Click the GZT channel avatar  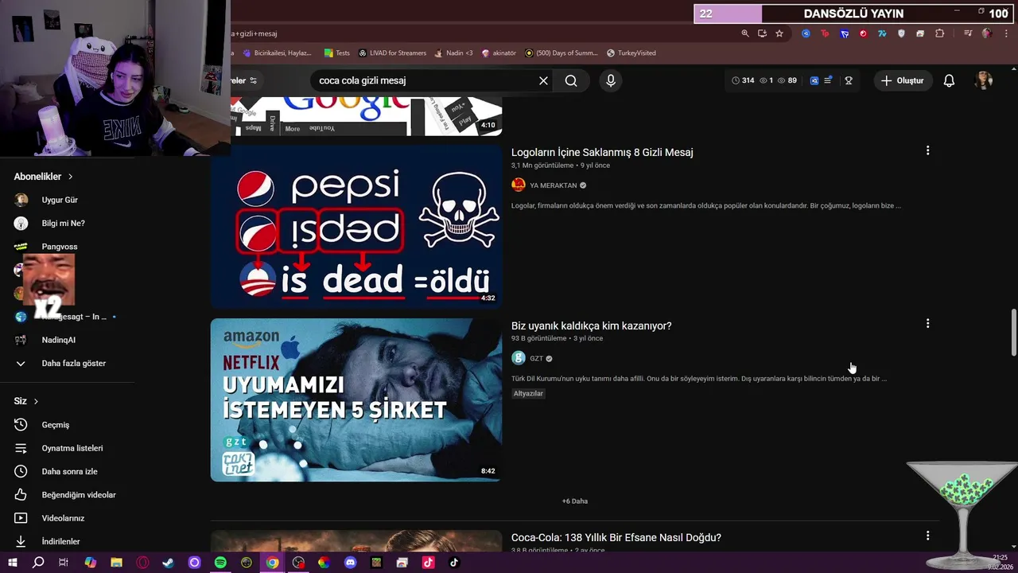[519, 358]
